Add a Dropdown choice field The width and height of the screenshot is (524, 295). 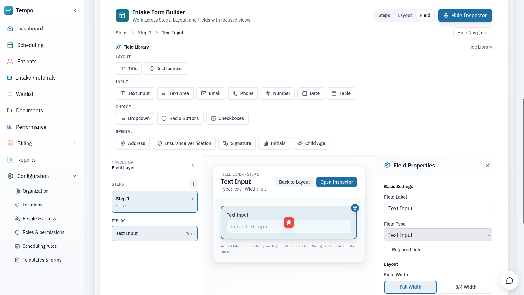coord(135,118)
